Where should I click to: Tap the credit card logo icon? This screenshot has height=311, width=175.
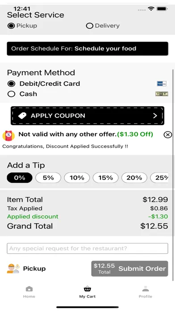tap(162, 84)
